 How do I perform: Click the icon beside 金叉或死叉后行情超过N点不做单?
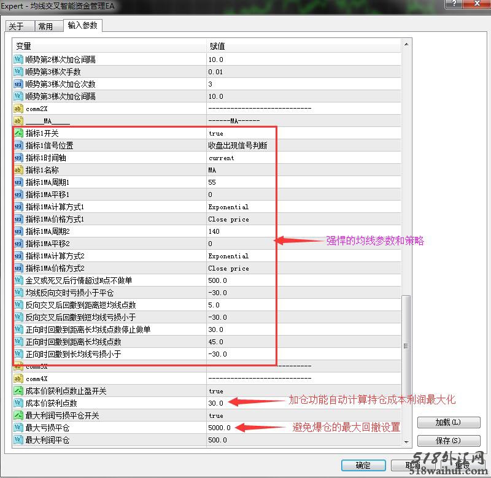[x=18, y=280]
